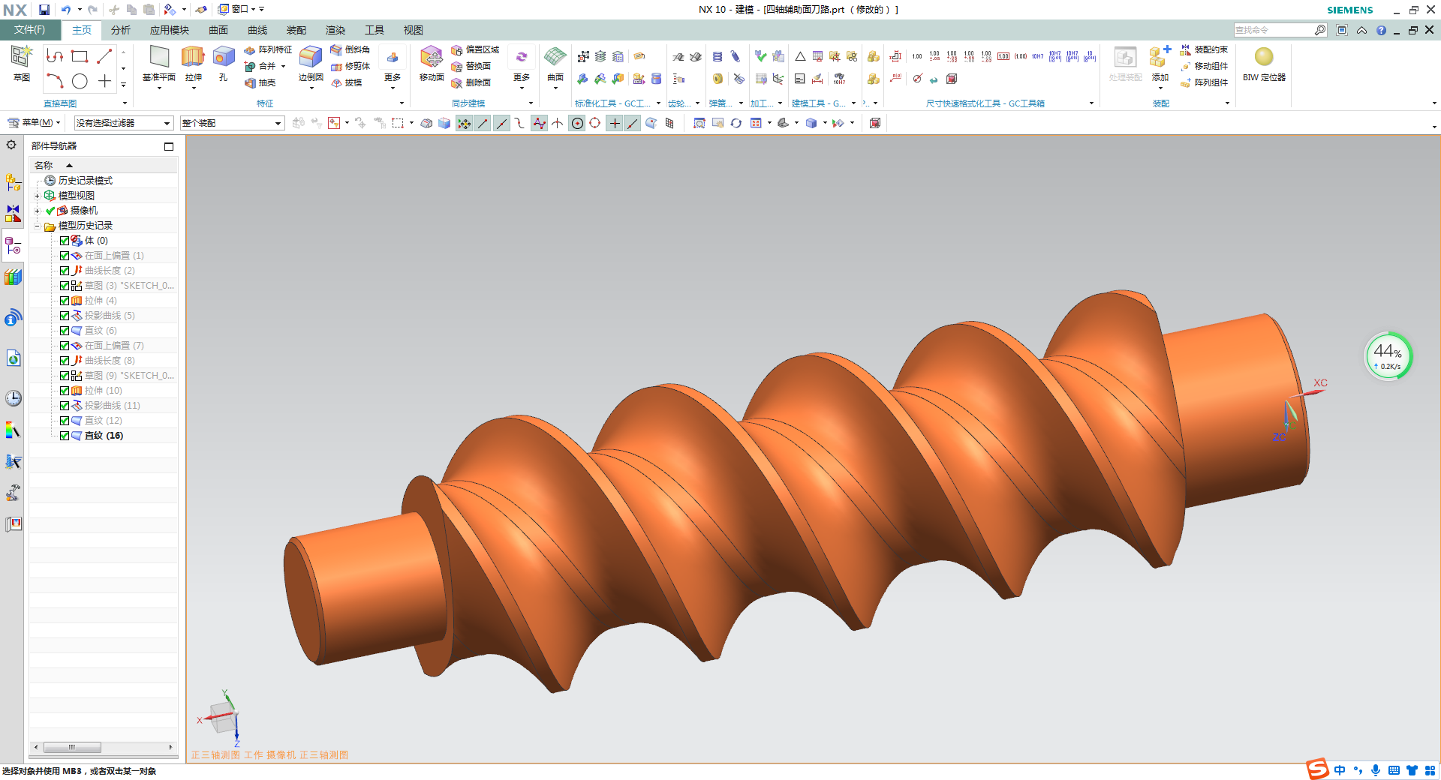This screenshot has width=1441, height=780.
Task: Toggle checkbox for 拉伸 (4) feature
Action: [65, 301]
